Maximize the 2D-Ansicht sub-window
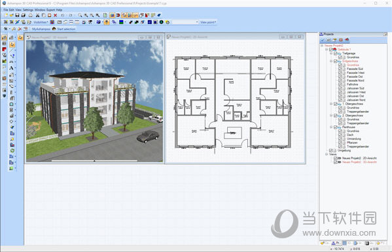Image resolution: width=392 pixels, height=252 pixels. click(x=291, y=37)
